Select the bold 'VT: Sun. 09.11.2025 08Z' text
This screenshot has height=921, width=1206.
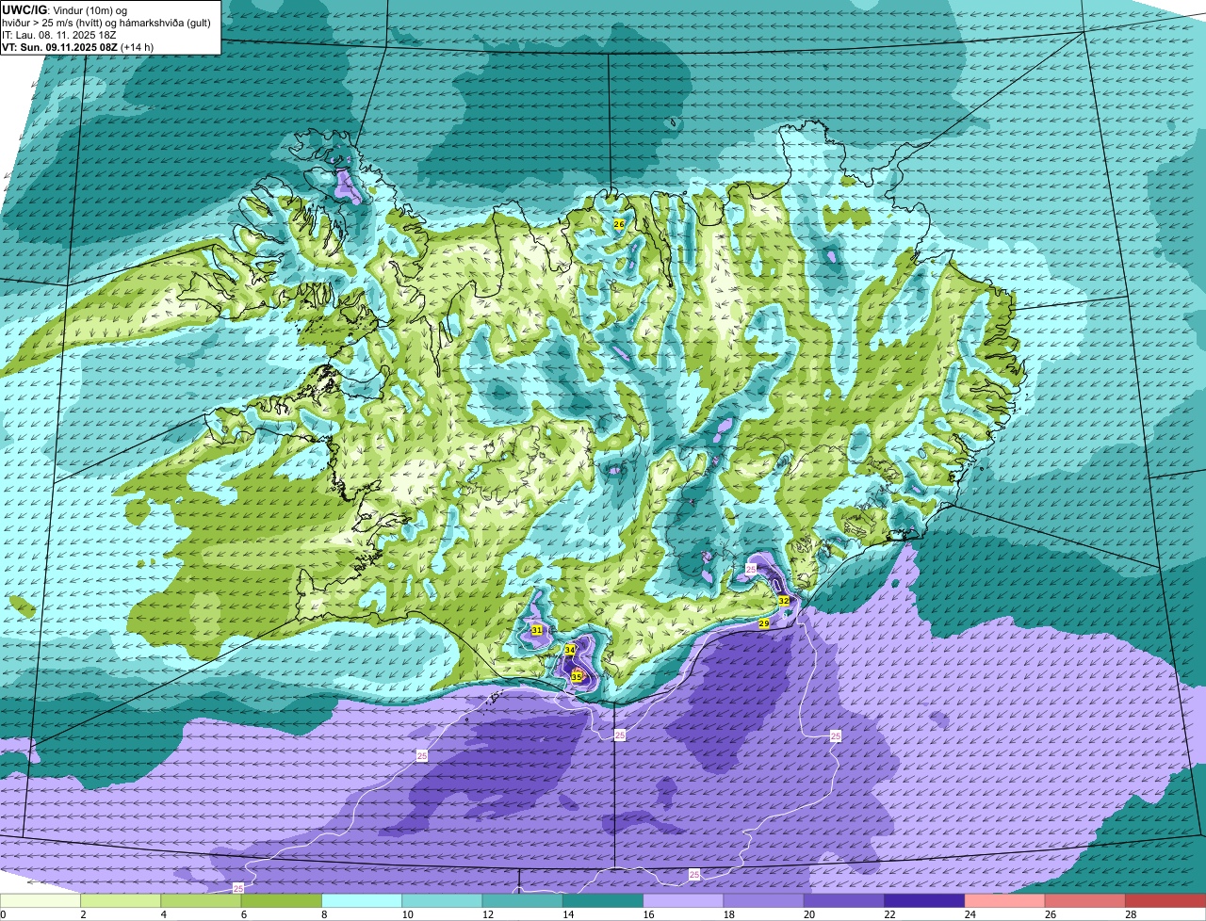pos(59,47)
